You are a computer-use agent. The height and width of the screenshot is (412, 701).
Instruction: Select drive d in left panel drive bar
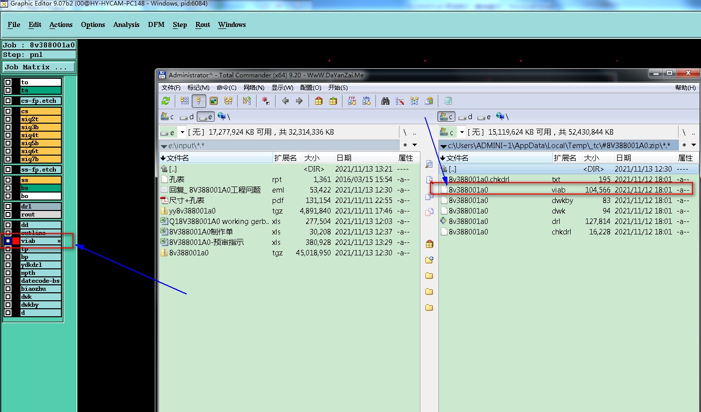click(187, 117)
